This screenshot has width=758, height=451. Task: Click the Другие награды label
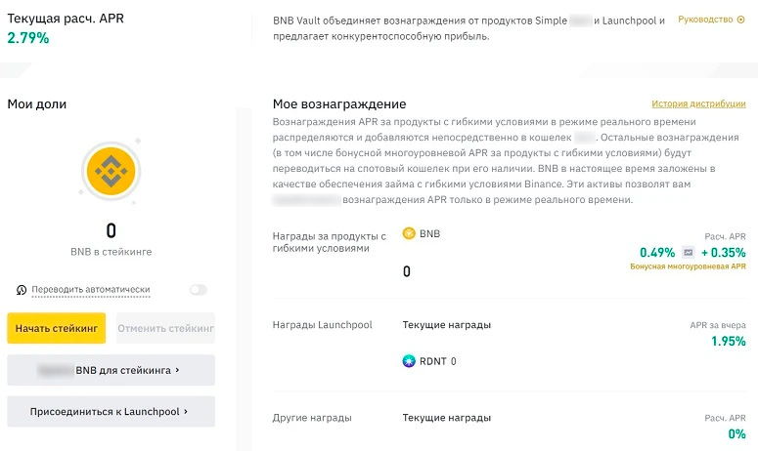[312, 418]
